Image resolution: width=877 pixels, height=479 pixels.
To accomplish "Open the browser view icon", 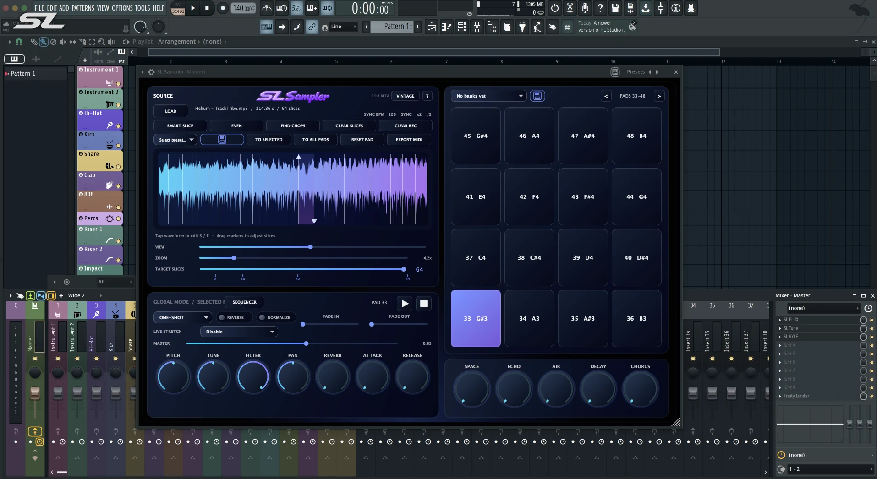I will click(492, 27).
